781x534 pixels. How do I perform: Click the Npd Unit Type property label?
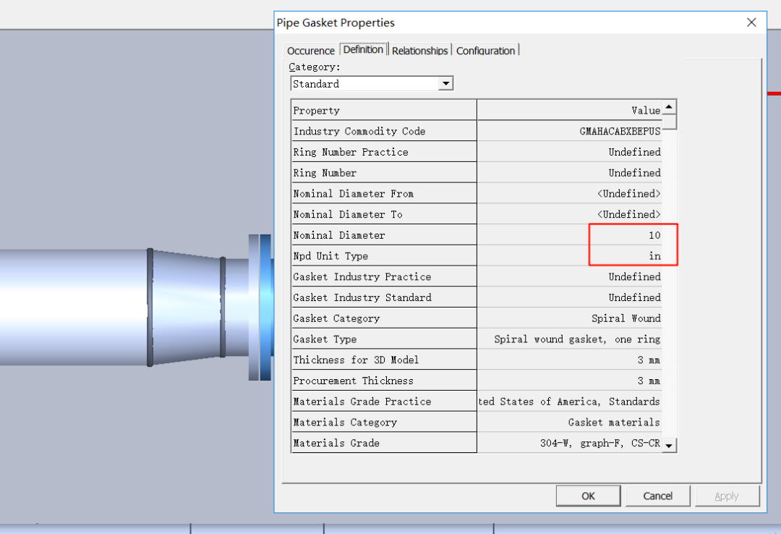tap(330, 256)
